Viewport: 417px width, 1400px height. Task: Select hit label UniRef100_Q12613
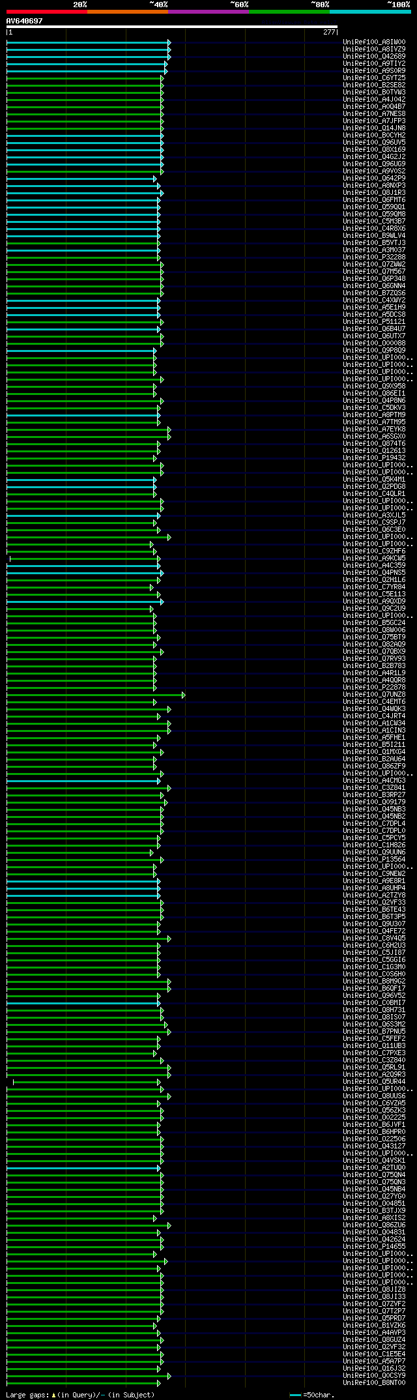point(374,451)
